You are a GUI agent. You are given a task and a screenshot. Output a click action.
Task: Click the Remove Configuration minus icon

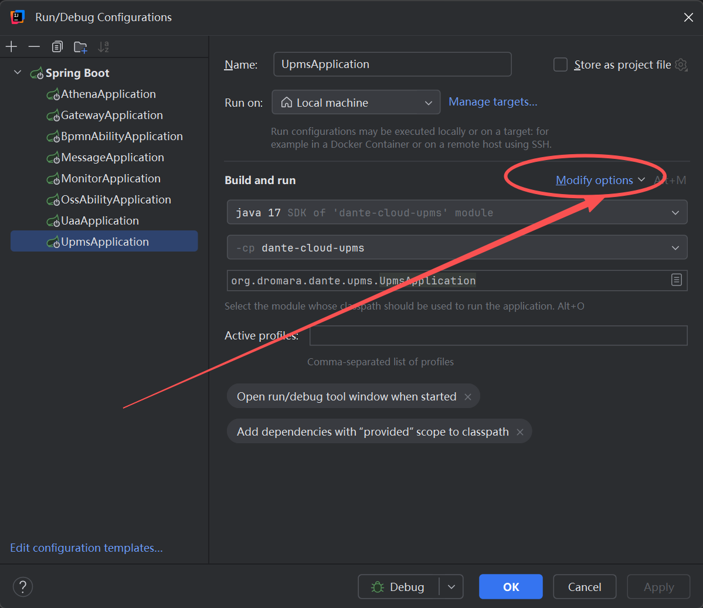click(x=34, y=47)
